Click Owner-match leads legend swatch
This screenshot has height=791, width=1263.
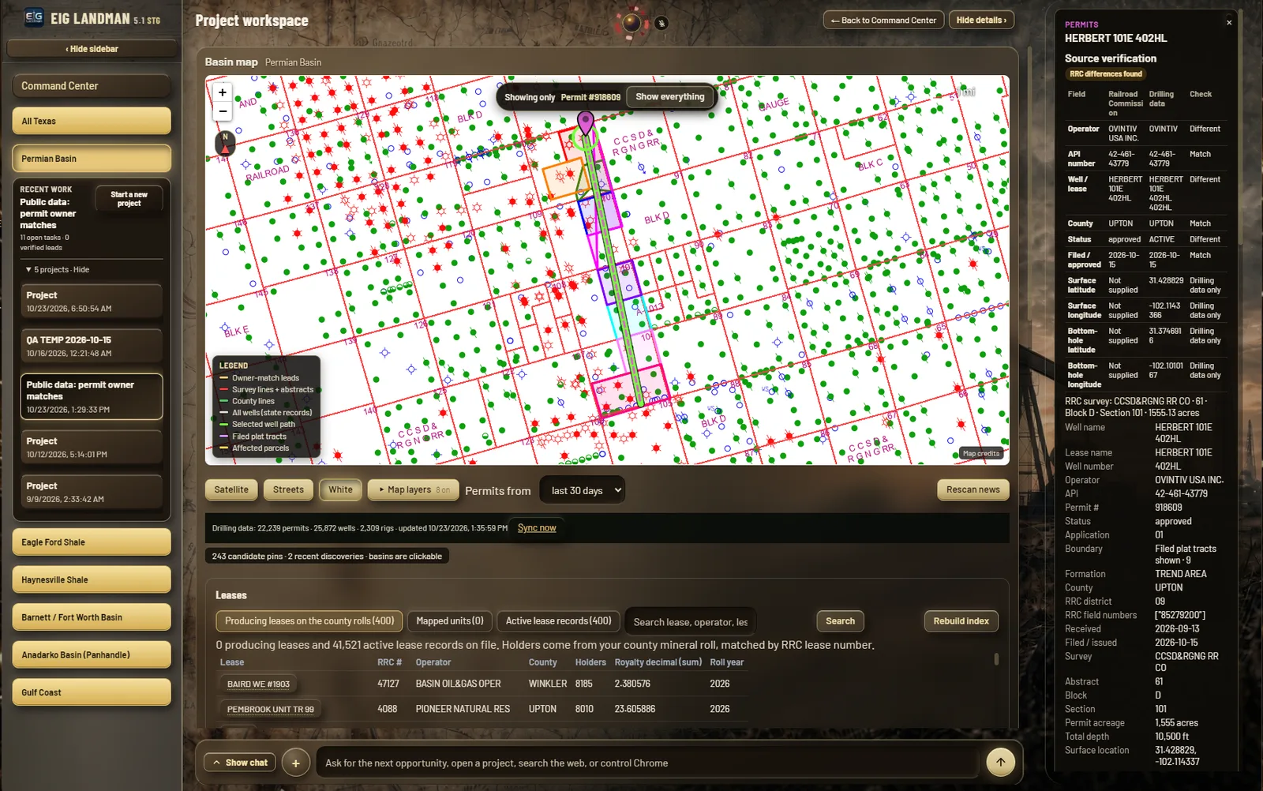pyautogui.click(x=224, y=378)
